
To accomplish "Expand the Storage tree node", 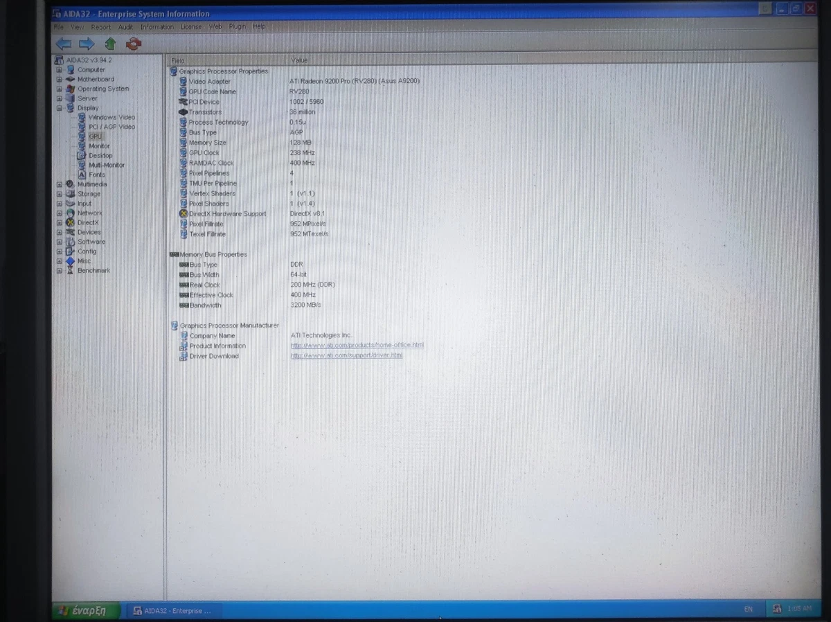I will 59,194.
